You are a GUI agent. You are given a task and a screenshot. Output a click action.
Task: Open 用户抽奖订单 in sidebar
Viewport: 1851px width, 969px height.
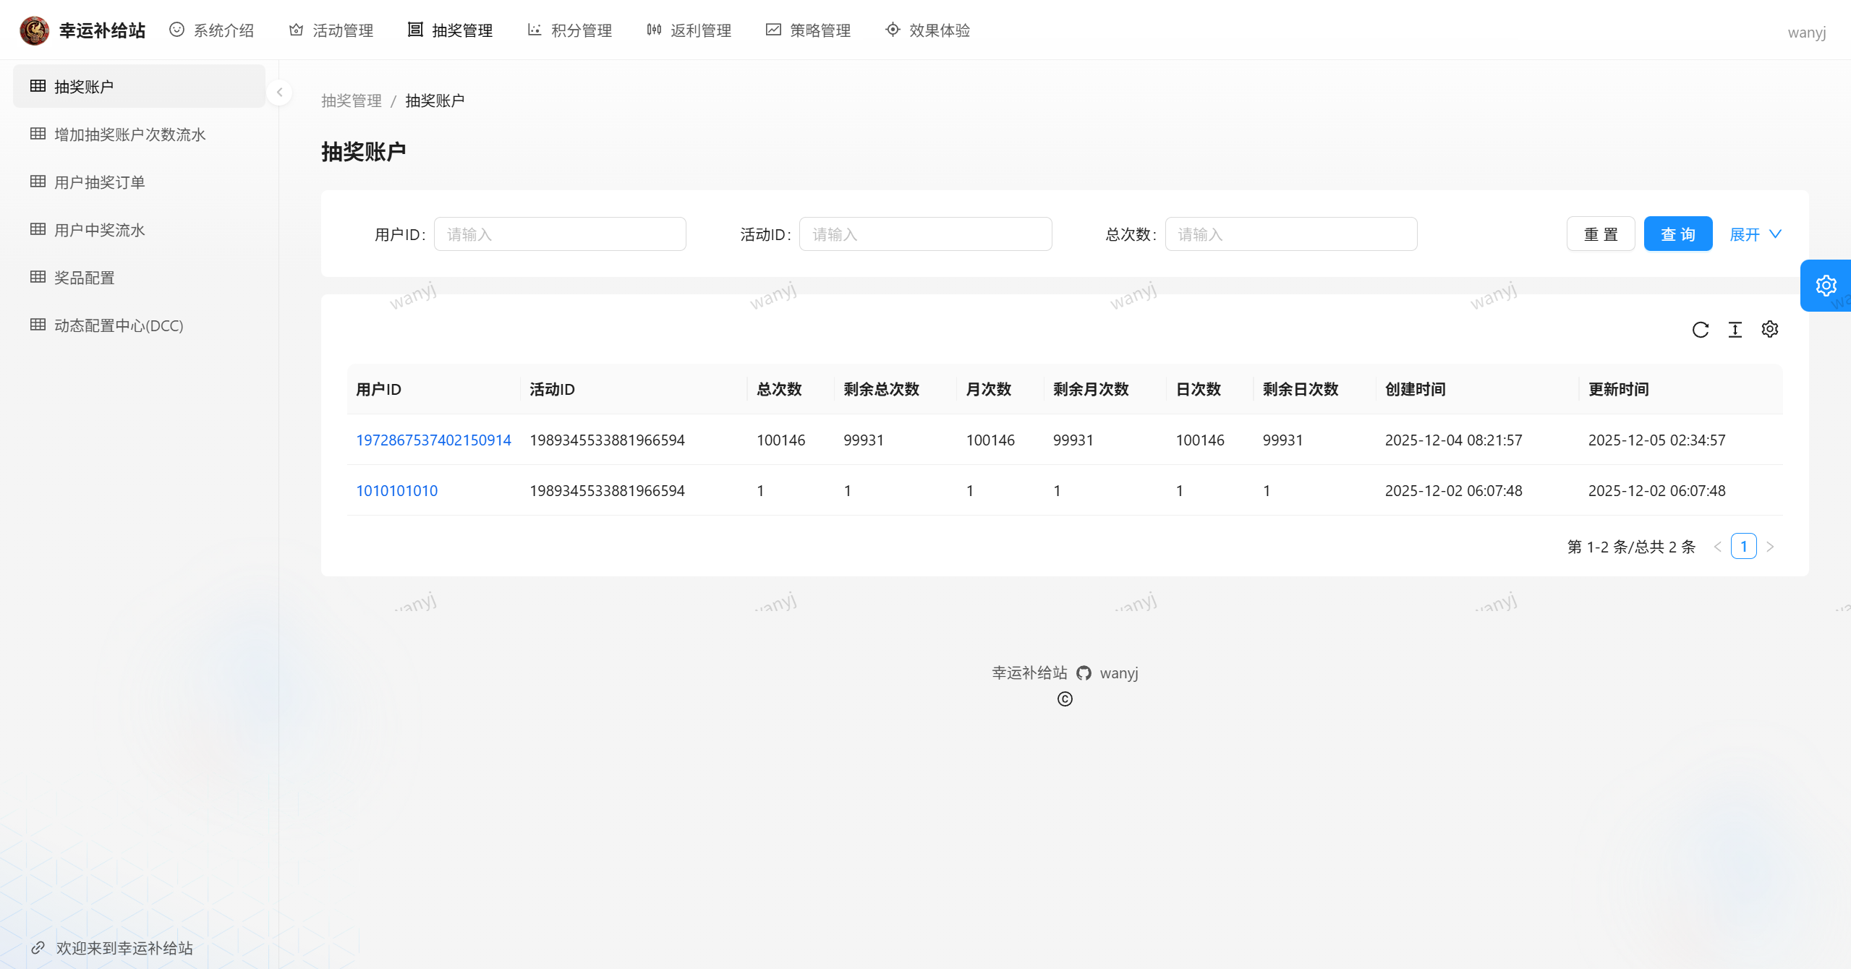(99, 182)
